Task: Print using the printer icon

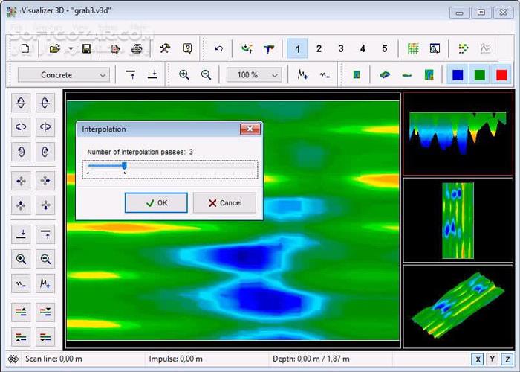Action: [137, 49]
